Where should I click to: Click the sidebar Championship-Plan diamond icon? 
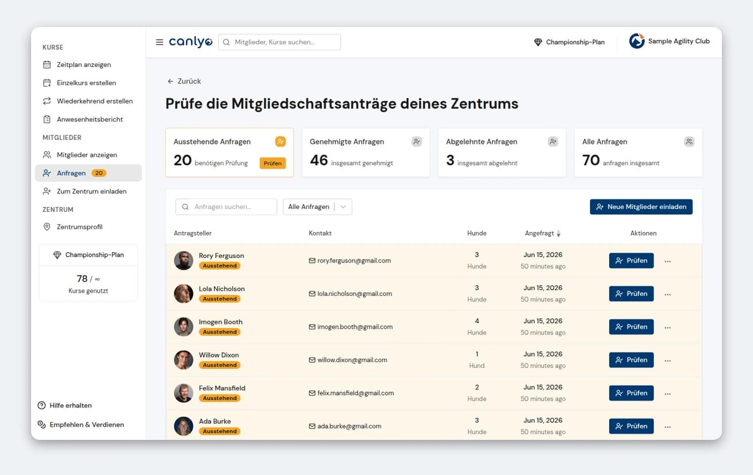click(x=57, y=255)
